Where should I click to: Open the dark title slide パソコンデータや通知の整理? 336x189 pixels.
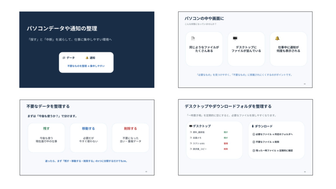coord(87,50)
